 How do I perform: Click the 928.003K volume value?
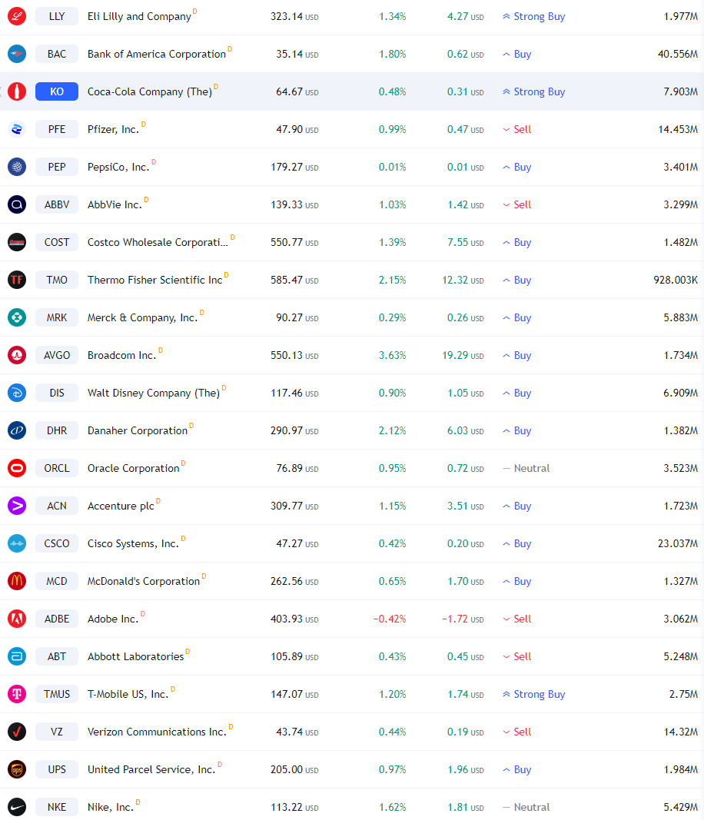tap(676, 281)
